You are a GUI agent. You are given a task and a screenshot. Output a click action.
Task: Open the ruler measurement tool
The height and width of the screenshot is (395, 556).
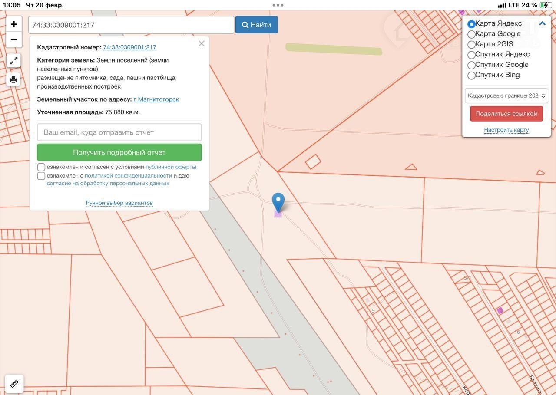tap(14, 384)
